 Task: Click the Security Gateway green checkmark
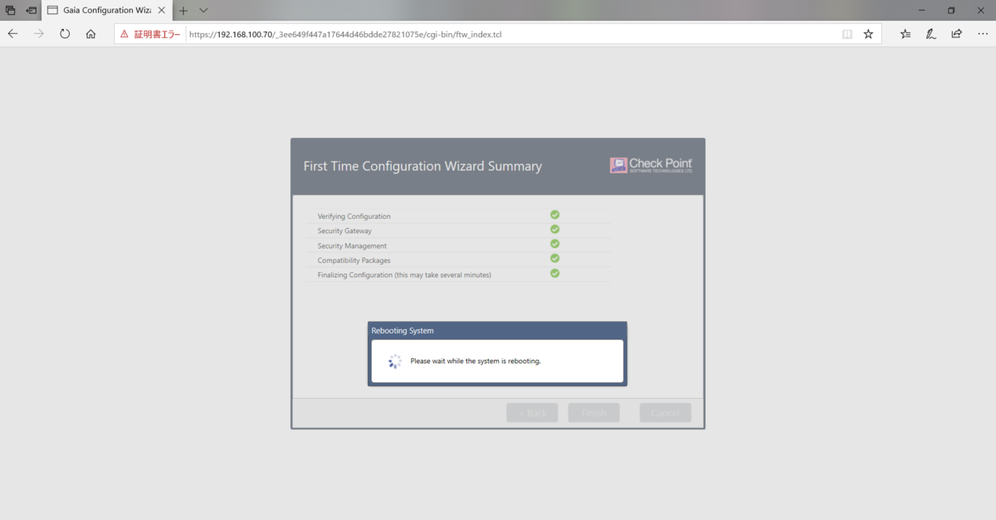554,229
